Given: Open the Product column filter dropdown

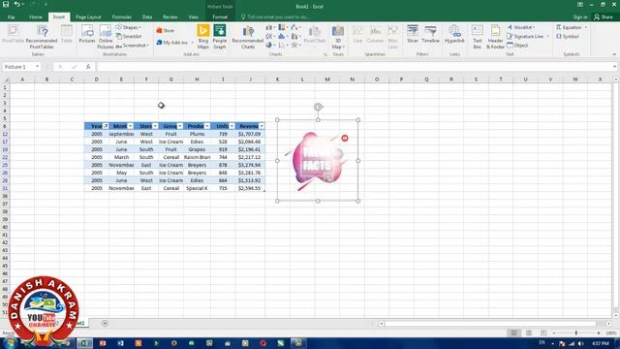Looking at the screenshot, I should [x=207, y=126].
